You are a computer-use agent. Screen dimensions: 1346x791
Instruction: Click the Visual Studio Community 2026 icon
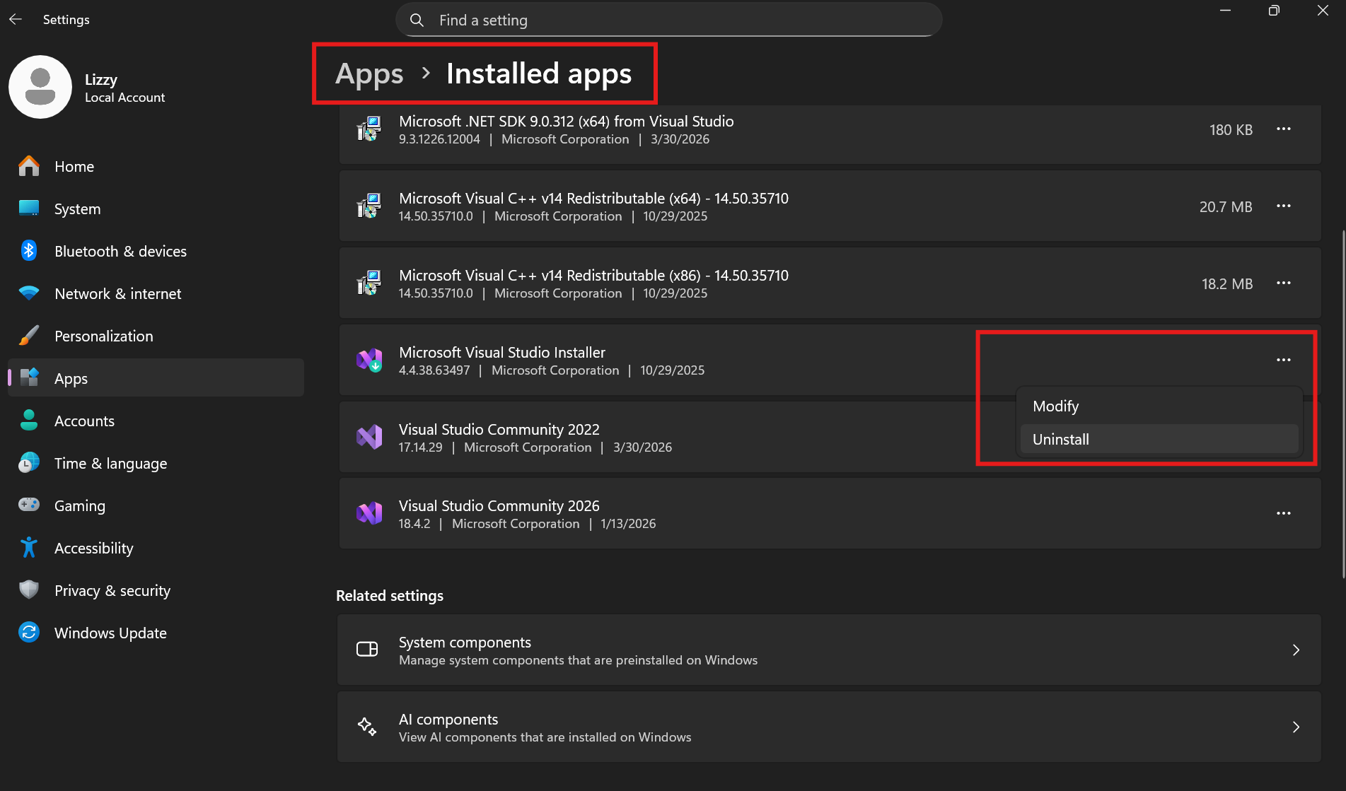tap(369, 513)
